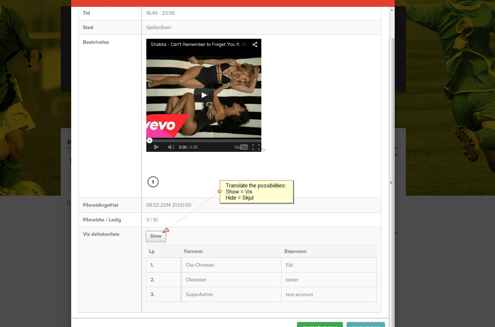Click the 'Beskrivelse' row label
The height and width of the screenshot is (327, 495).
(96, 42)
